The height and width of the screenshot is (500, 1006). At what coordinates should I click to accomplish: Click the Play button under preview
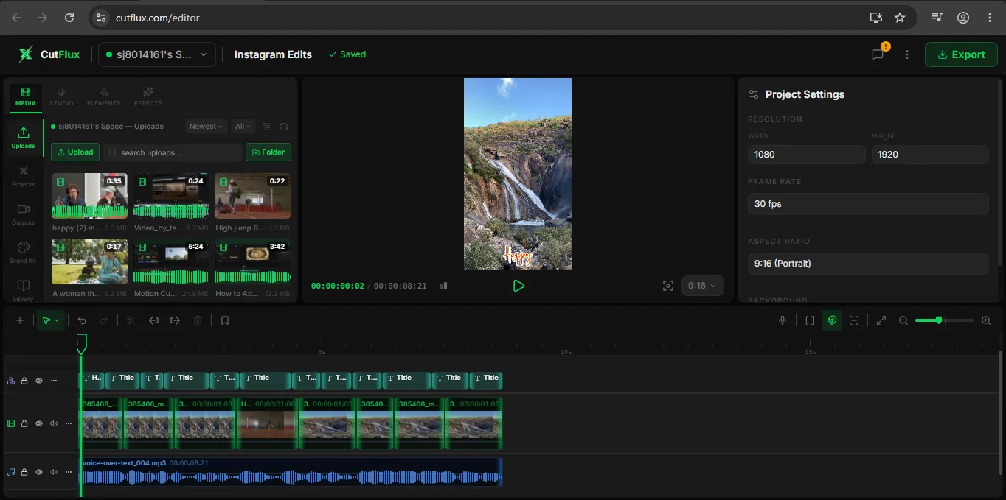pos(518,286)
